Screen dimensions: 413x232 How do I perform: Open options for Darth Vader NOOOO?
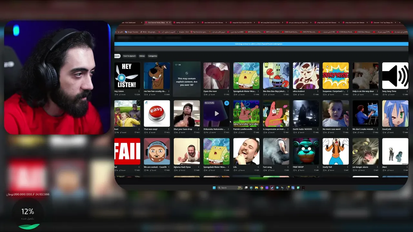click(x=318, y=129)
